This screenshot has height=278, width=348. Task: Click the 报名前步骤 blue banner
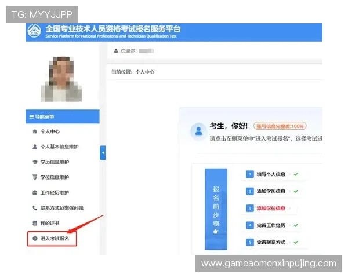coord(216,209)
